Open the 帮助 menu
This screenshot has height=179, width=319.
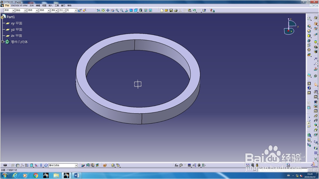tap(69, 5)
